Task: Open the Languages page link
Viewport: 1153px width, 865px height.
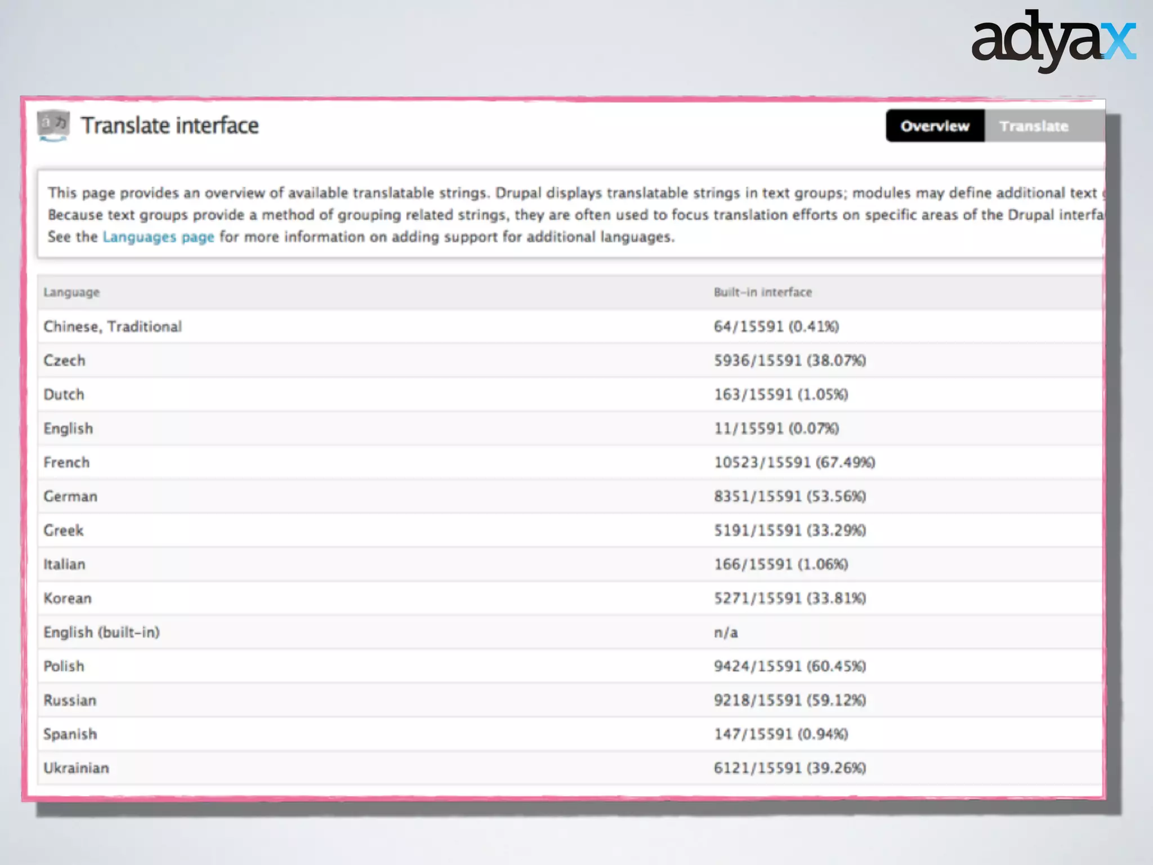Action: point(158,237)
